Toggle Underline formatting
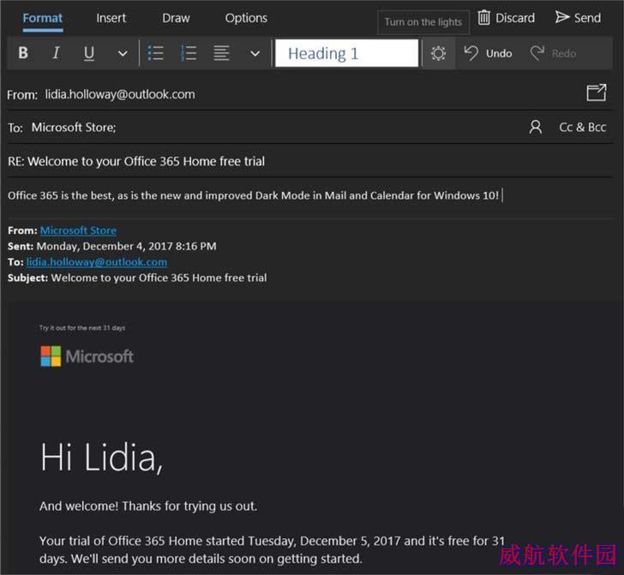This screenshot has height=575, width=624. click(89, 53)
